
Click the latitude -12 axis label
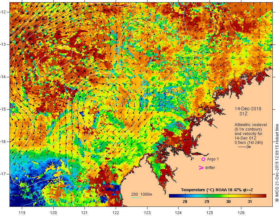[3, 12]
